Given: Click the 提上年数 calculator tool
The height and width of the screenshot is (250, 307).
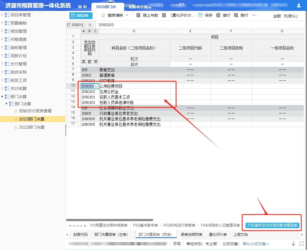Looking at the screenshot, I should coord(147,15).
